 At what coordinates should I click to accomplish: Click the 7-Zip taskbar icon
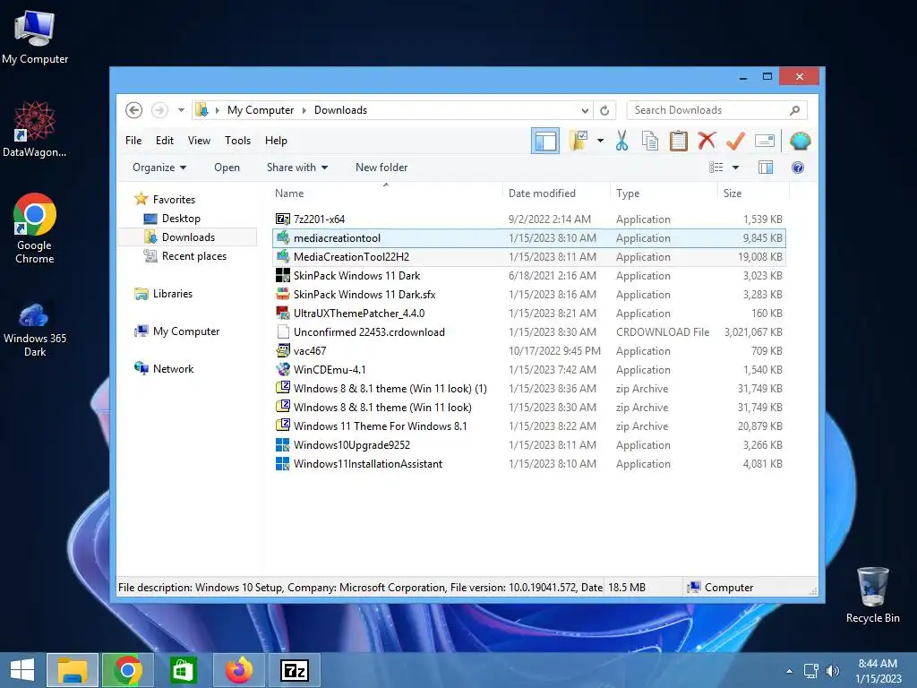pos(294,670)
